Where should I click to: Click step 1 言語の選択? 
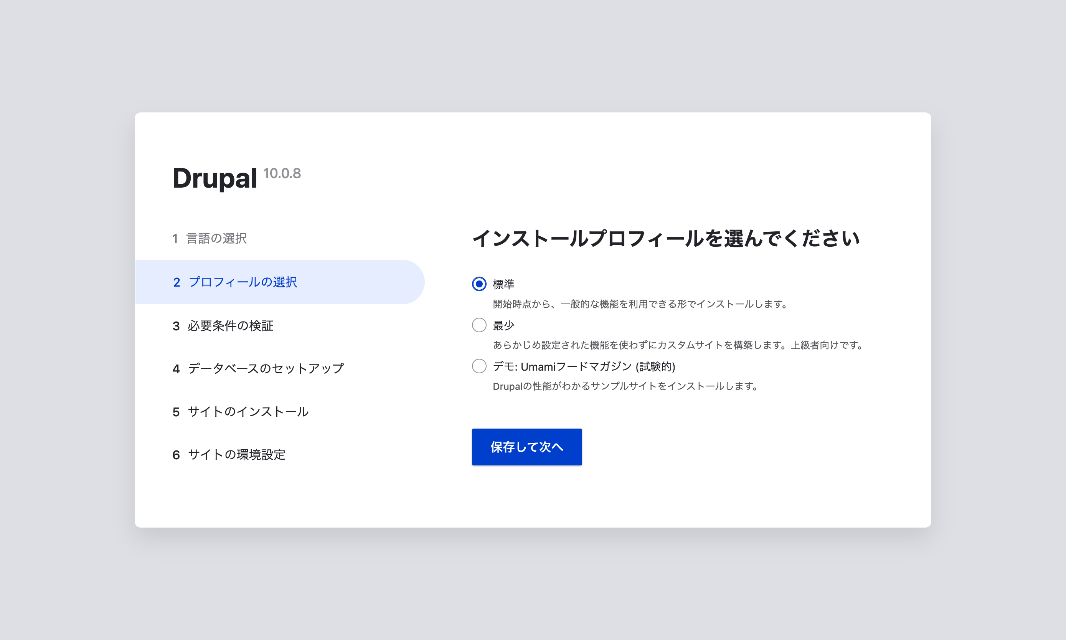210,239
